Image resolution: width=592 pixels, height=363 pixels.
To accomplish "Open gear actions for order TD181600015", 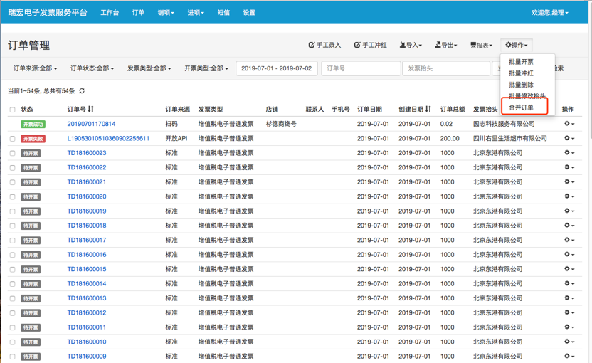I will pyautogui.click(x=569, y=269).
